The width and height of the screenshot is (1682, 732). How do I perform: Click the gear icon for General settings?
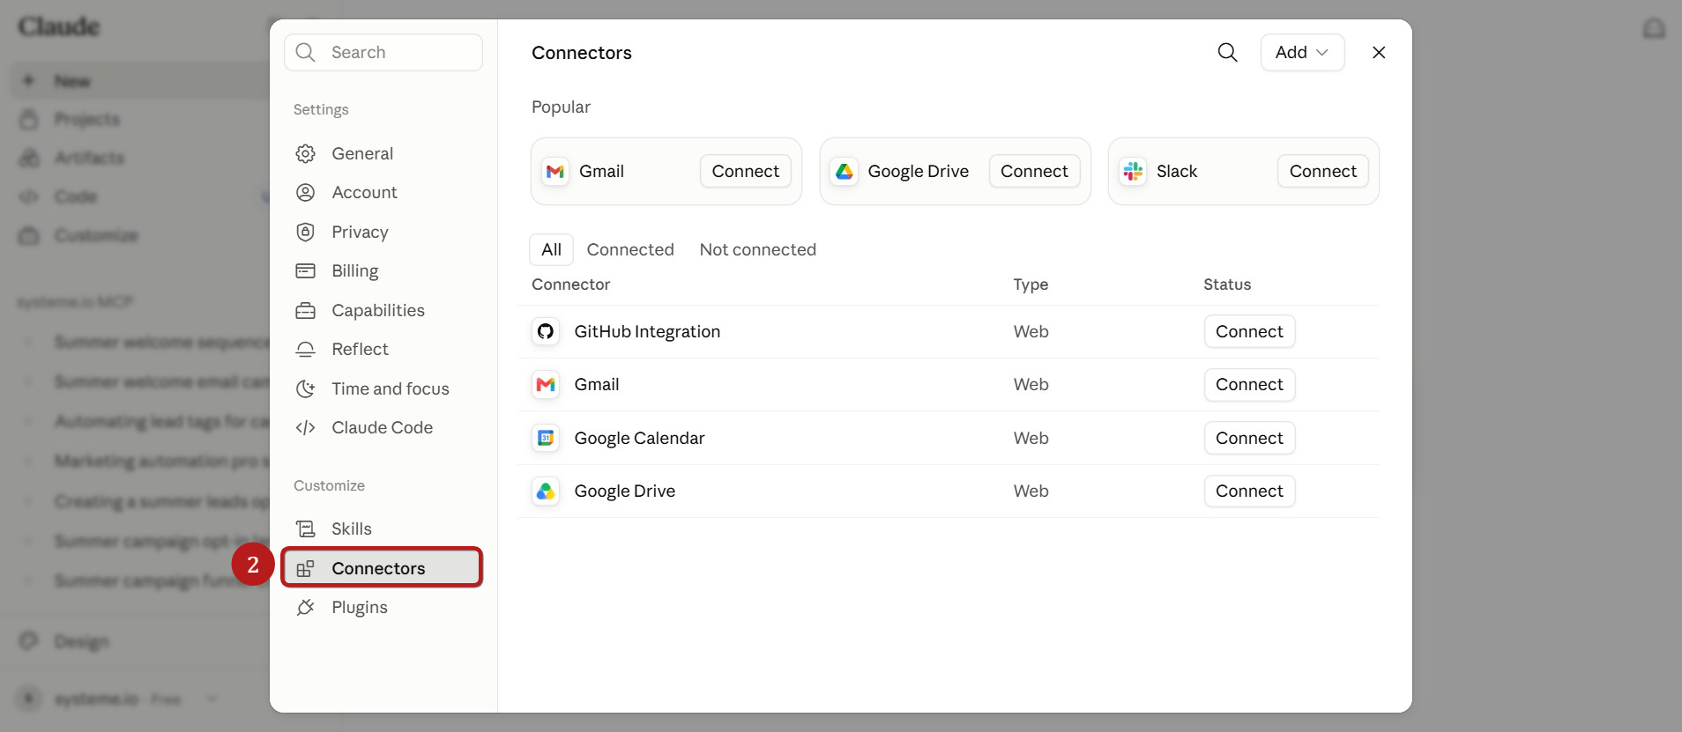click(306, 154)
